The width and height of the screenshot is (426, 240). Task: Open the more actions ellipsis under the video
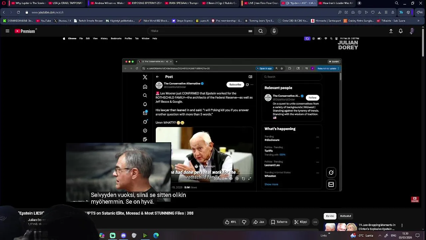(x=315, y=222)
